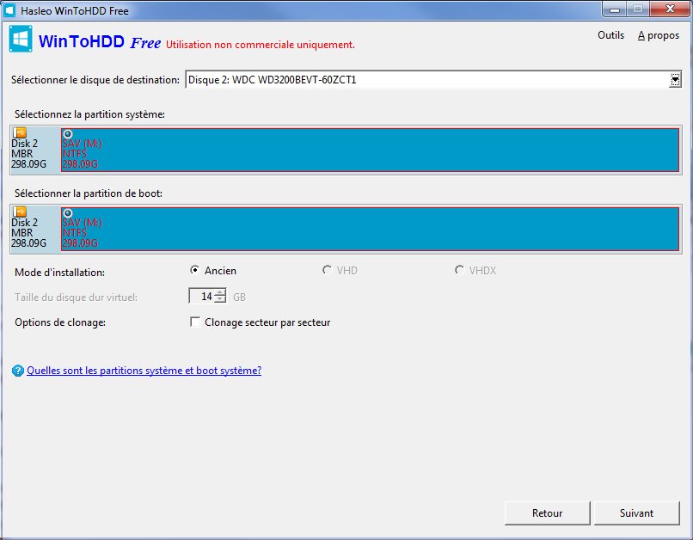693x540 pixels.
Task: Enable Clonage secteur par secteur checkbox
Action: tap(195, 322)
